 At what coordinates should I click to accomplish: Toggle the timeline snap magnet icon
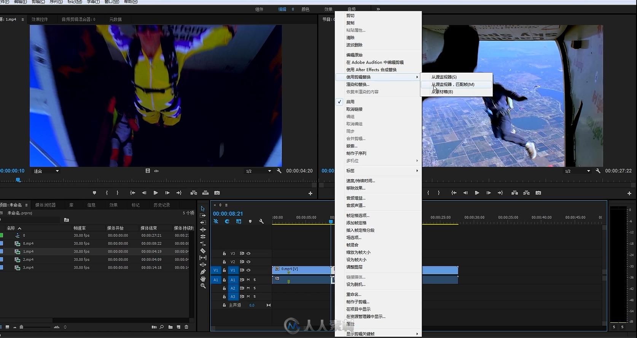(227, 222)
